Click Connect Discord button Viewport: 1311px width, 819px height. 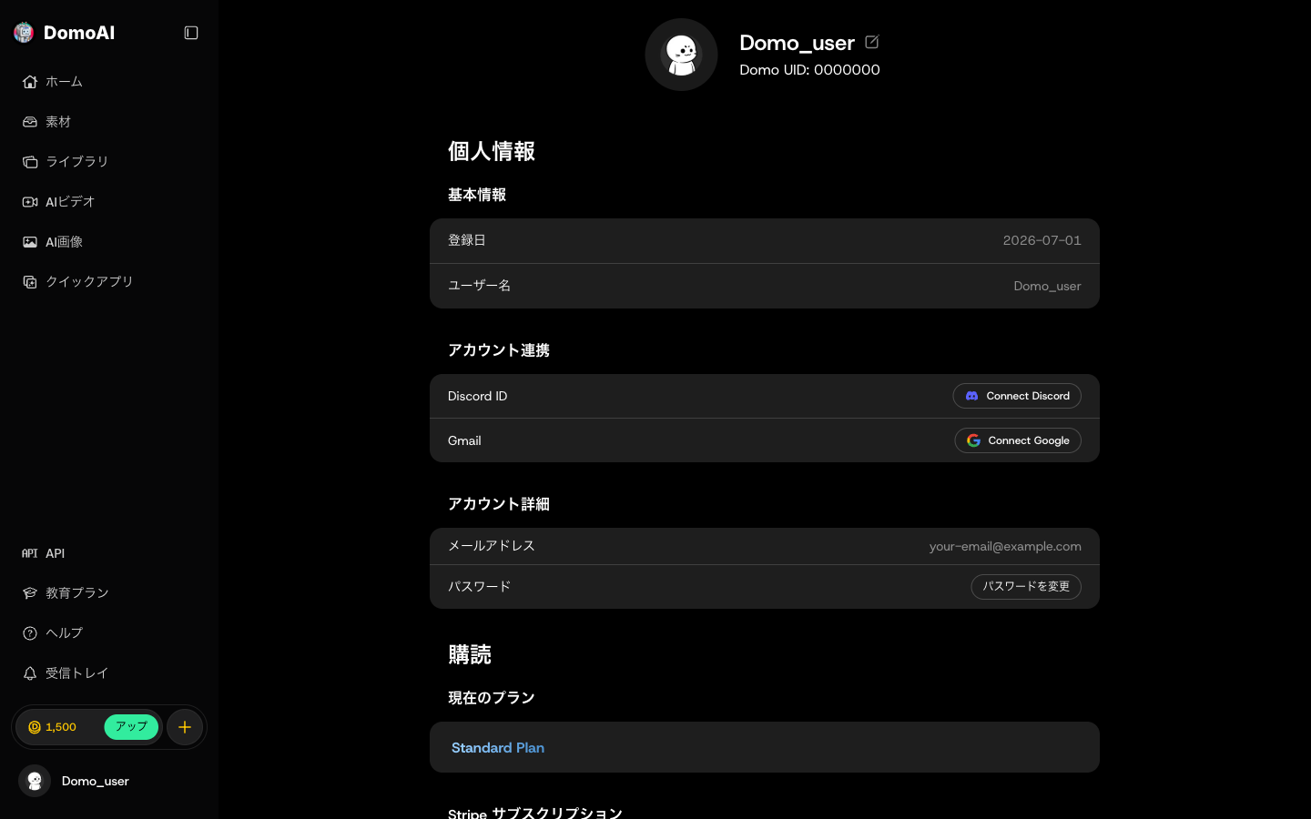coord(1017,396)
